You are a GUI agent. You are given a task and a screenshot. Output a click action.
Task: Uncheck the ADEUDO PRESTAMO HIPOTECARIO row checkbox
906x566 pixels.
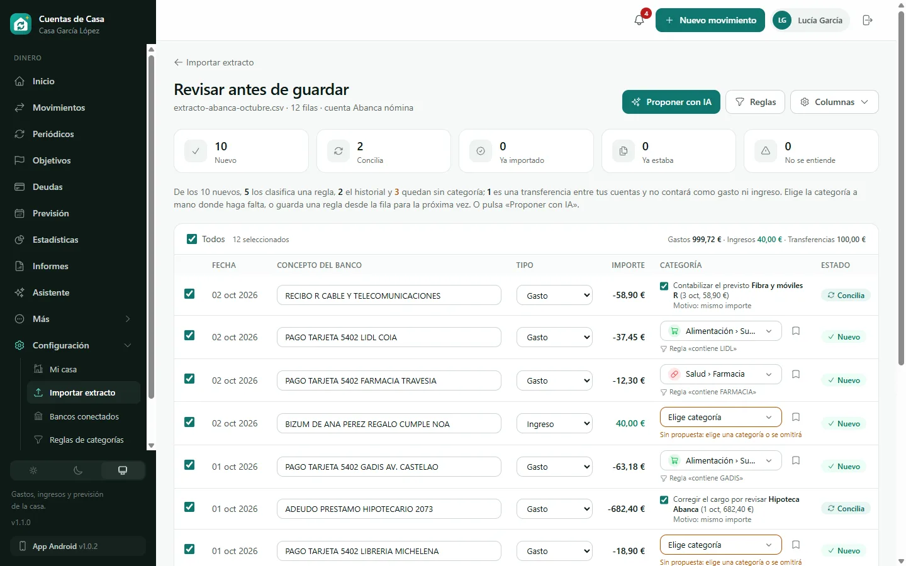[189, 507]
